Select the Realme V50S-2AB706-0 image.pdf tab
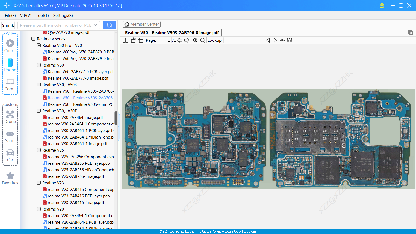Viewport: 416px width, 234px height. [x=172, y=33]
